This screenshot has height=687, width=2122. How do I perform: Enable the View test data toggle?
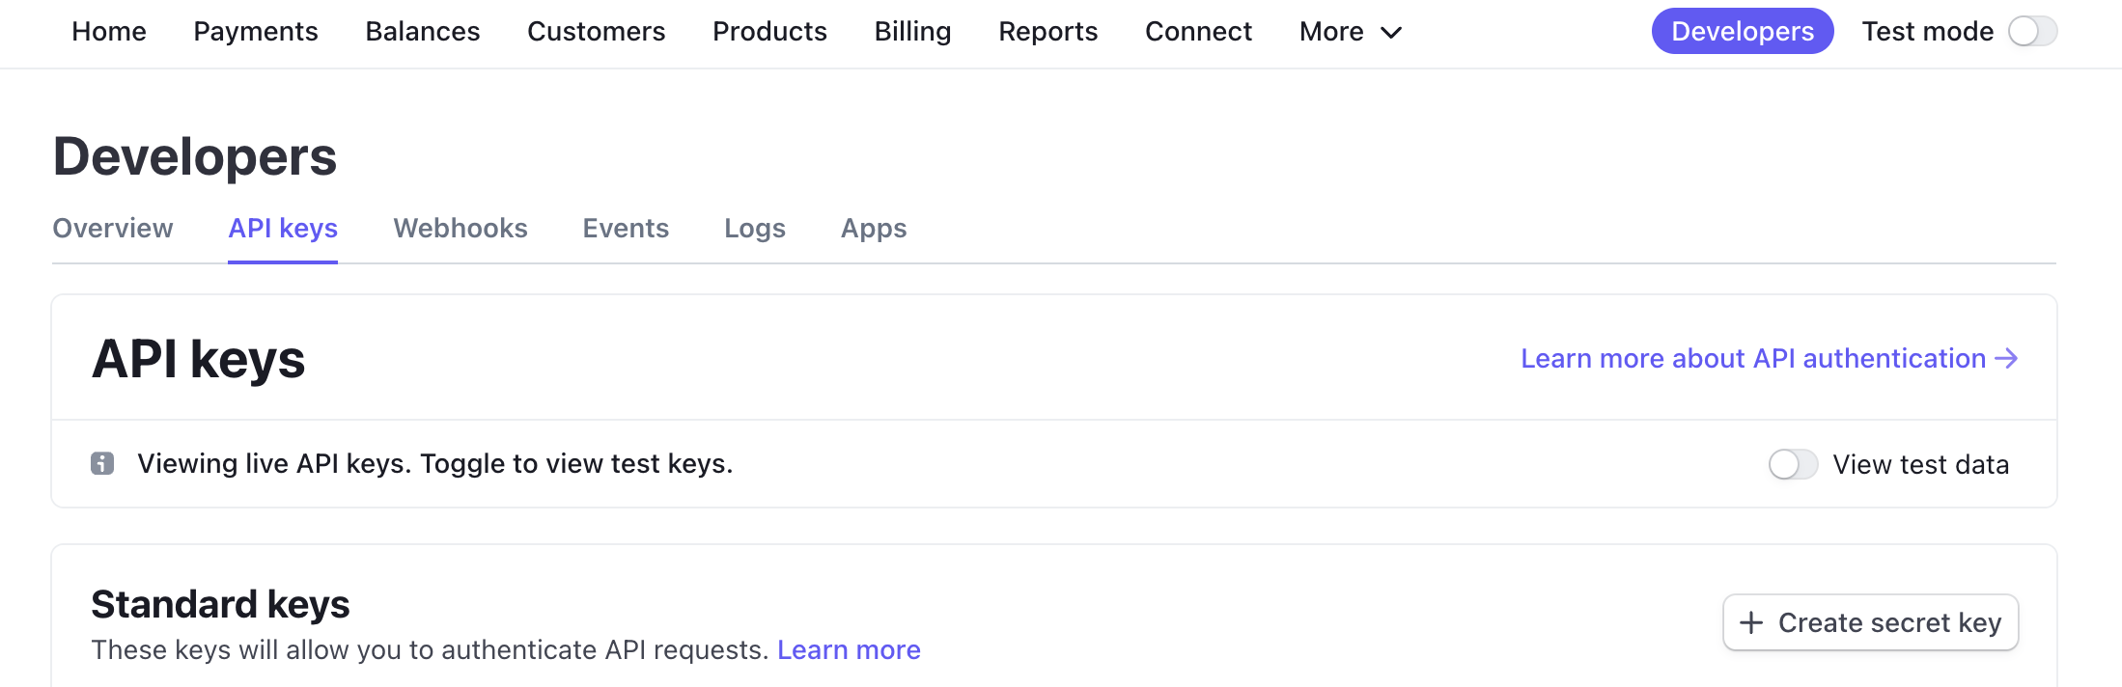click(1793, 465)
